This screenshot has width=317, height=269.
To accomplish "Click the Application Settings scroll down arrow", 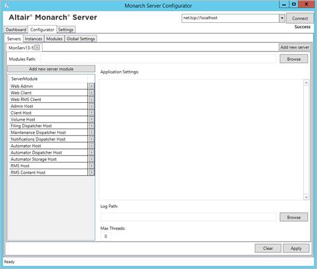I will tap(306, 197).
